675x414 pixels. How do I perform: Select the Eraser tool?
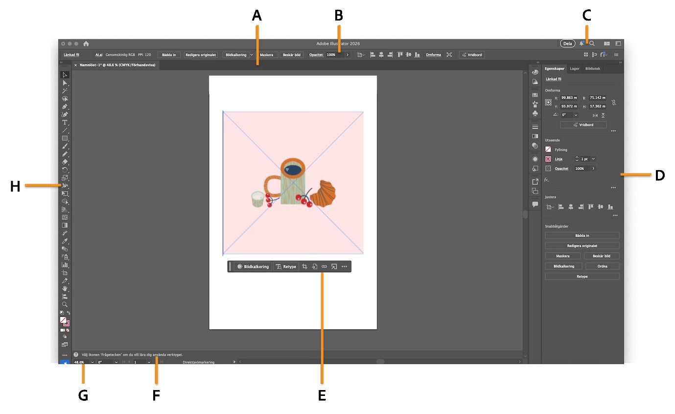point(65,162)
